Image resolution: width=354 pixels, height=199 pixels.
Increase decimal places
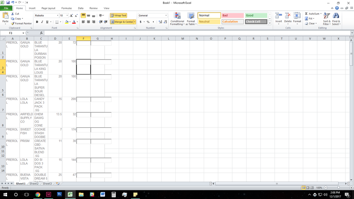(160, 22)
